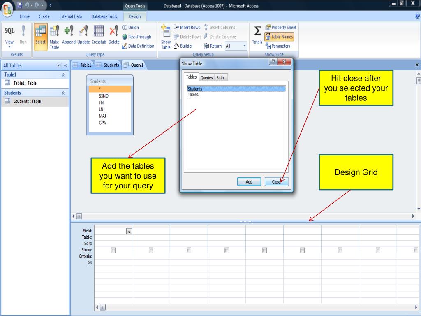Switch to the Students document tab
421x316 pixels.
point(108,65)
